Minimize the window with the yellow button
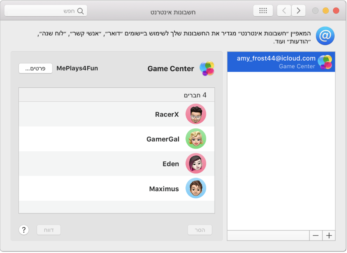 [x=326, y=10]
